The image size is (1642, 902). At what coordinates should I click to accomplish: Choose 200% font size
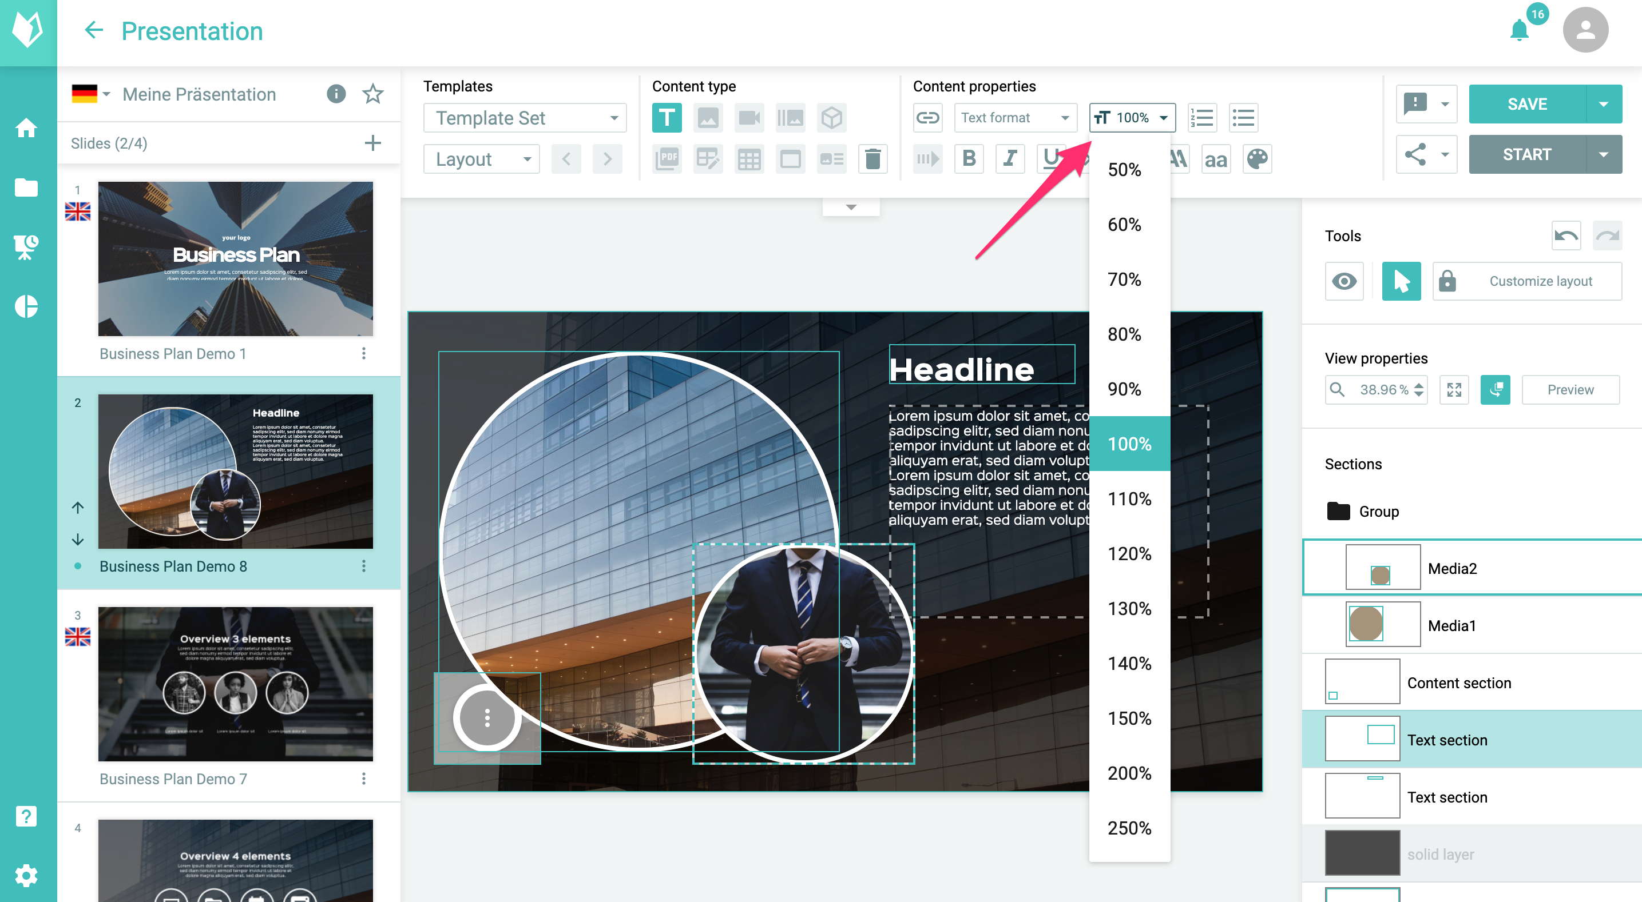[x=1129, y=773]
